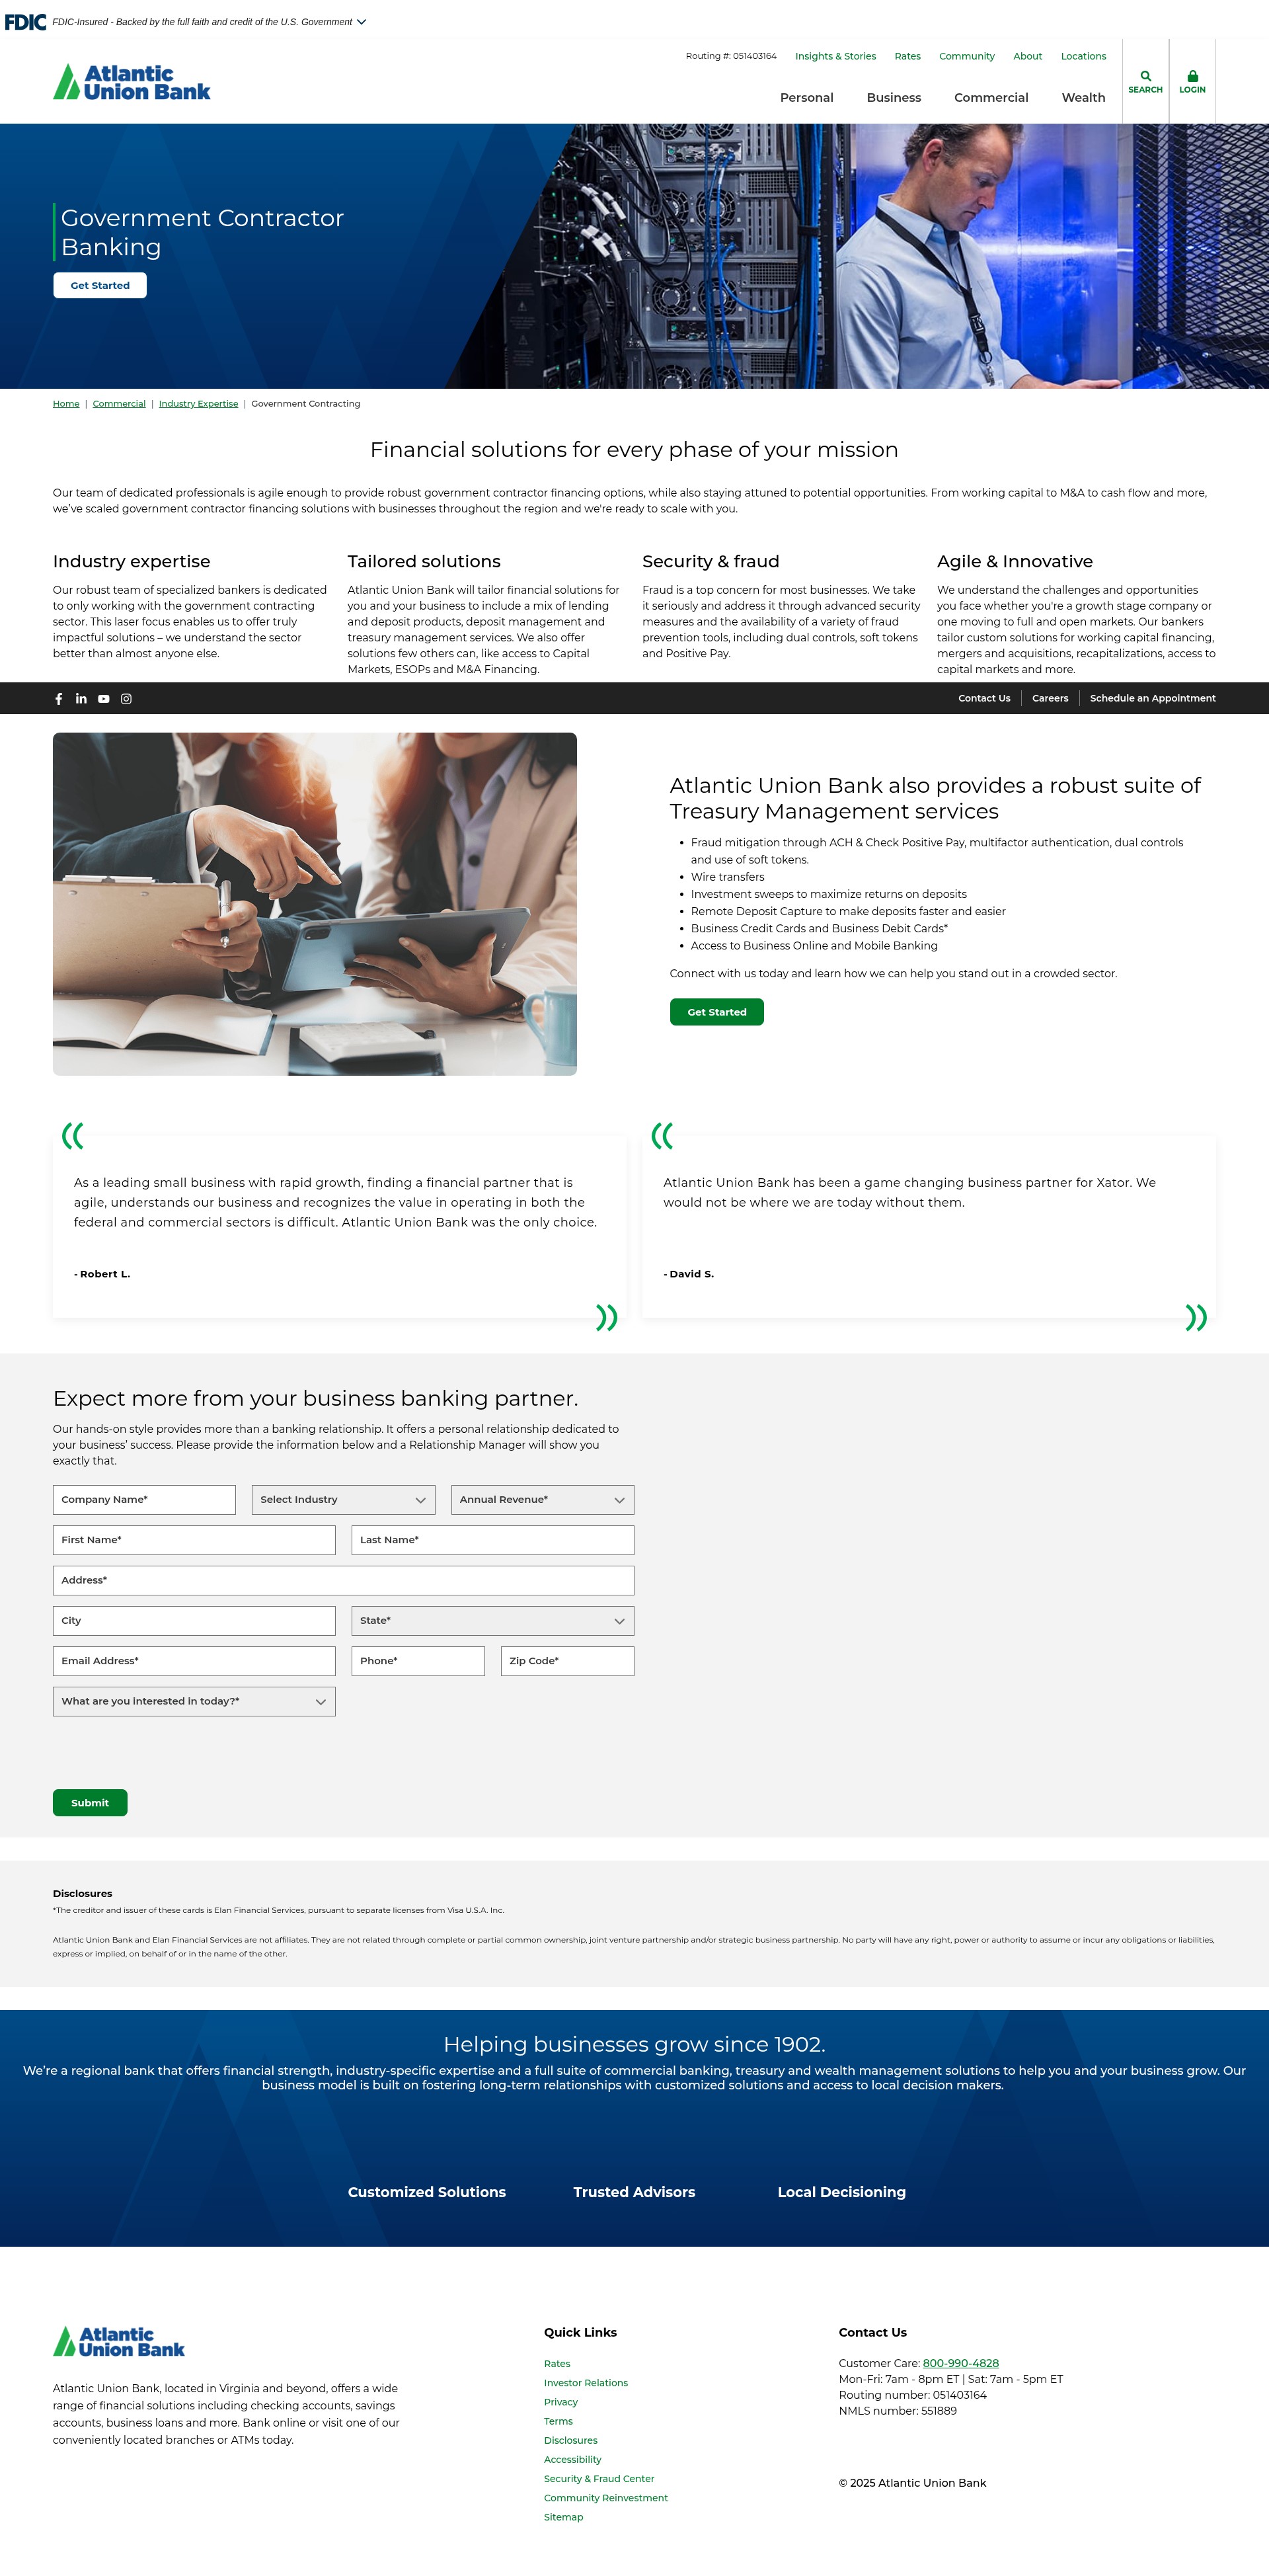Open the Business menu
Screen dimensions: 1269x2576
point(894,98)
